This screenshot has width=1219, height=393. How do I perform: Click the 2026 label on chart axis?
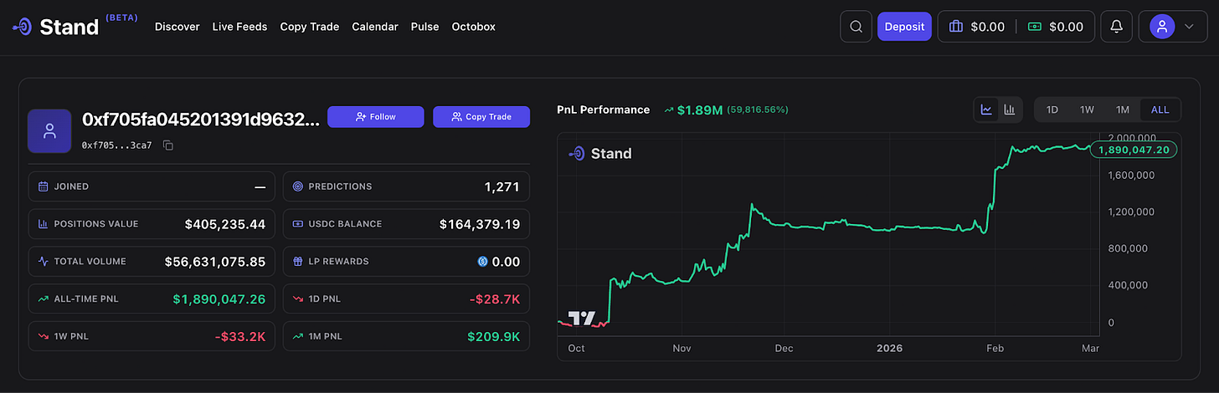click(888, 347)
